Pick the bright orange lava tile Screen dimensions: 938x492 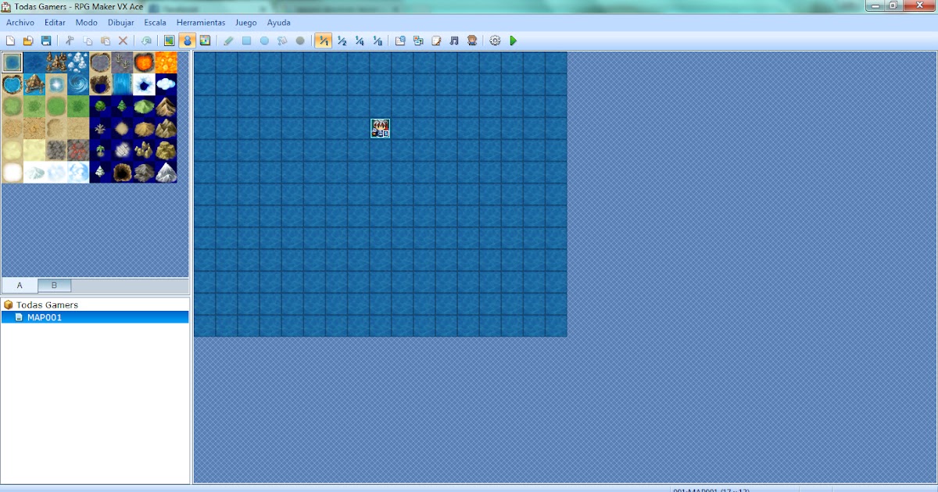[166, 62]
